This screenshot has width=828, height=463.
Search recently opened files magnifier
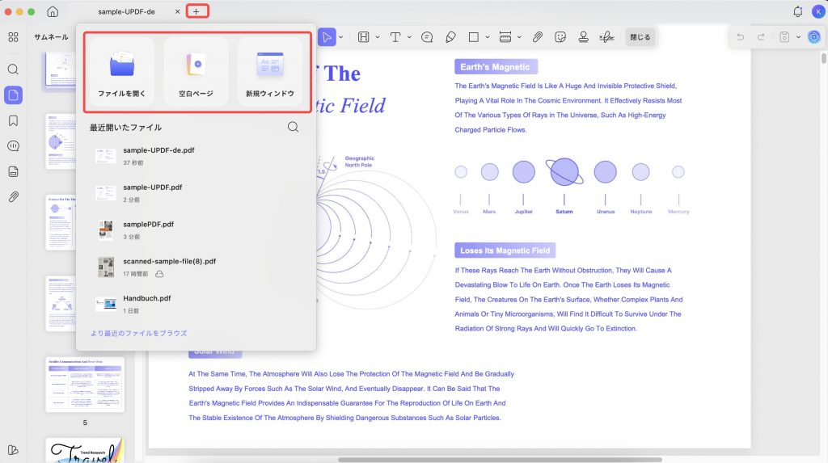(x=293, y=127)
